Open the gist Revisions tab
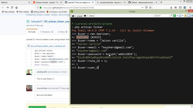 [46, 32]
